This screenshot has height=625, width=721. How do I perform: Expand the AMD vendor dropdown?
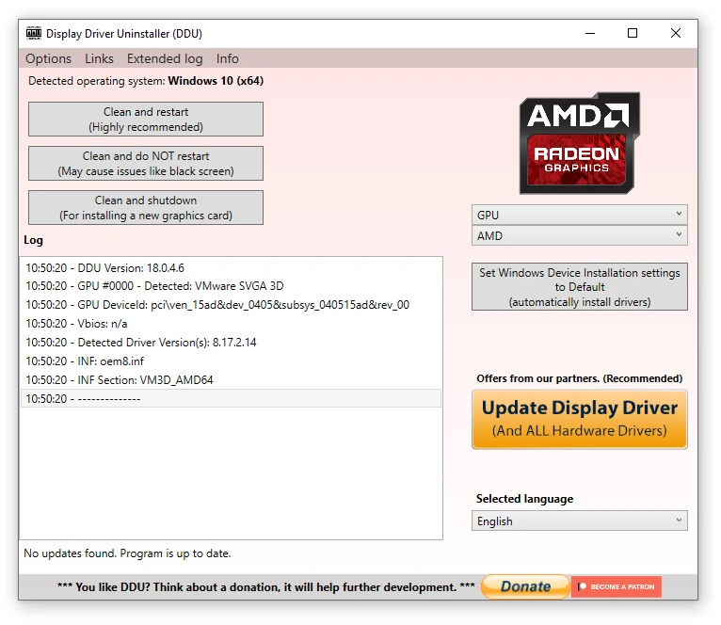[x=580, y=235]
